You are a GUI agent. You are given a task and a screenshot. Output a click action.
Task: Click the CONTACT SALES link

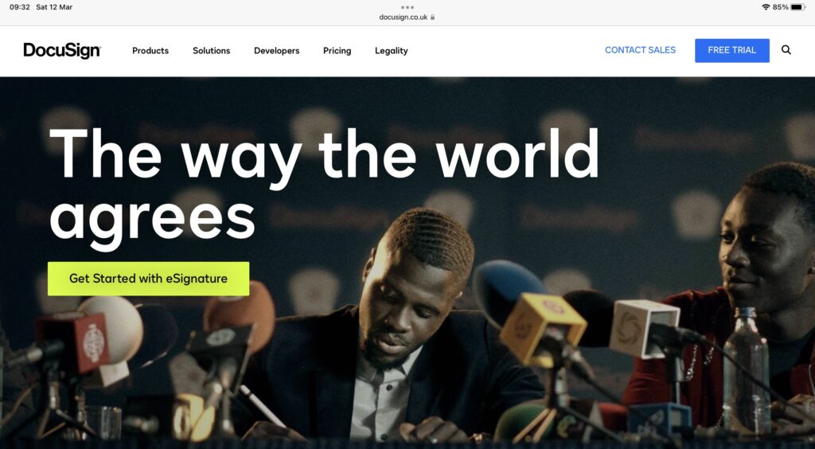(641, 50)
